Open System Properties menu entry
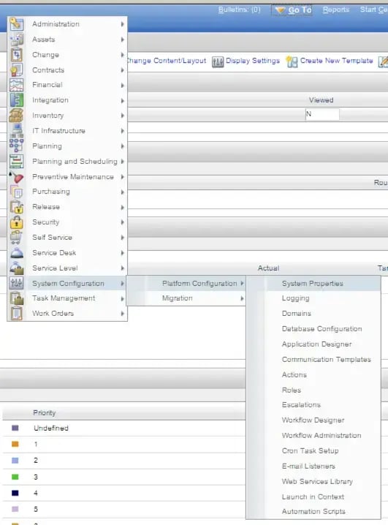This screenshot has height=525, width=388. coord(313,283)
